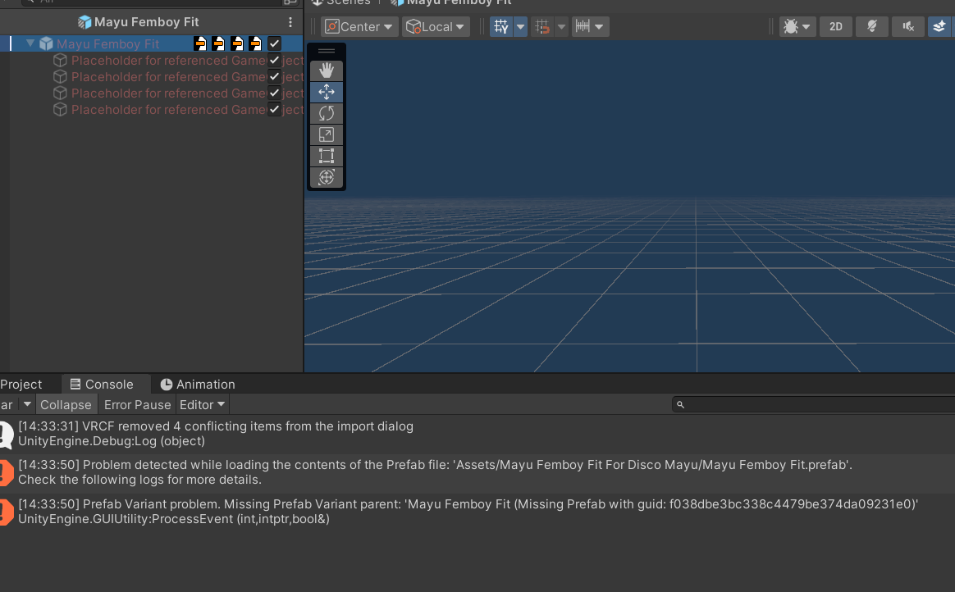Select the Problem detected while loading Prefab log
This screenshot has height=592, width=955.
pyautogui.click(x=477, y=473)
